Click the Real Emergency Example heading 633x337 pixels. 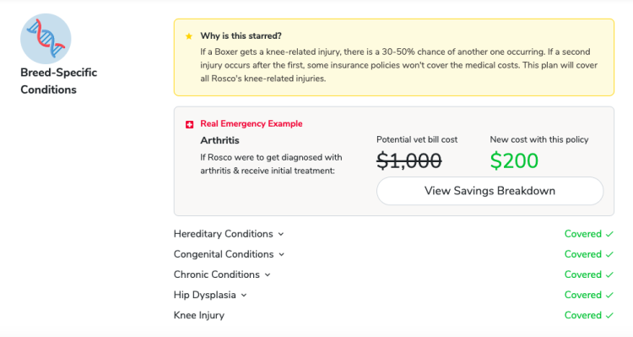click(252, 123)
